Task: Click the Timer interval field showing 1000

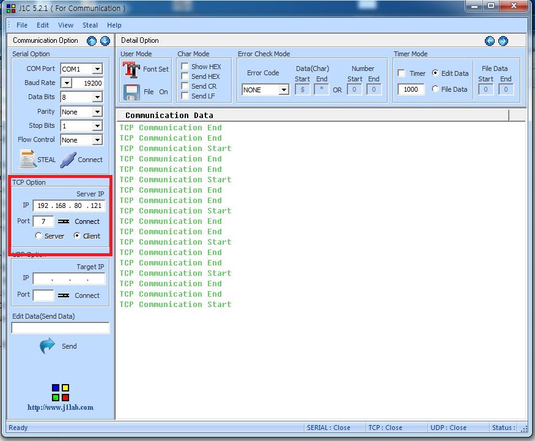Action: tap(411, 89)
